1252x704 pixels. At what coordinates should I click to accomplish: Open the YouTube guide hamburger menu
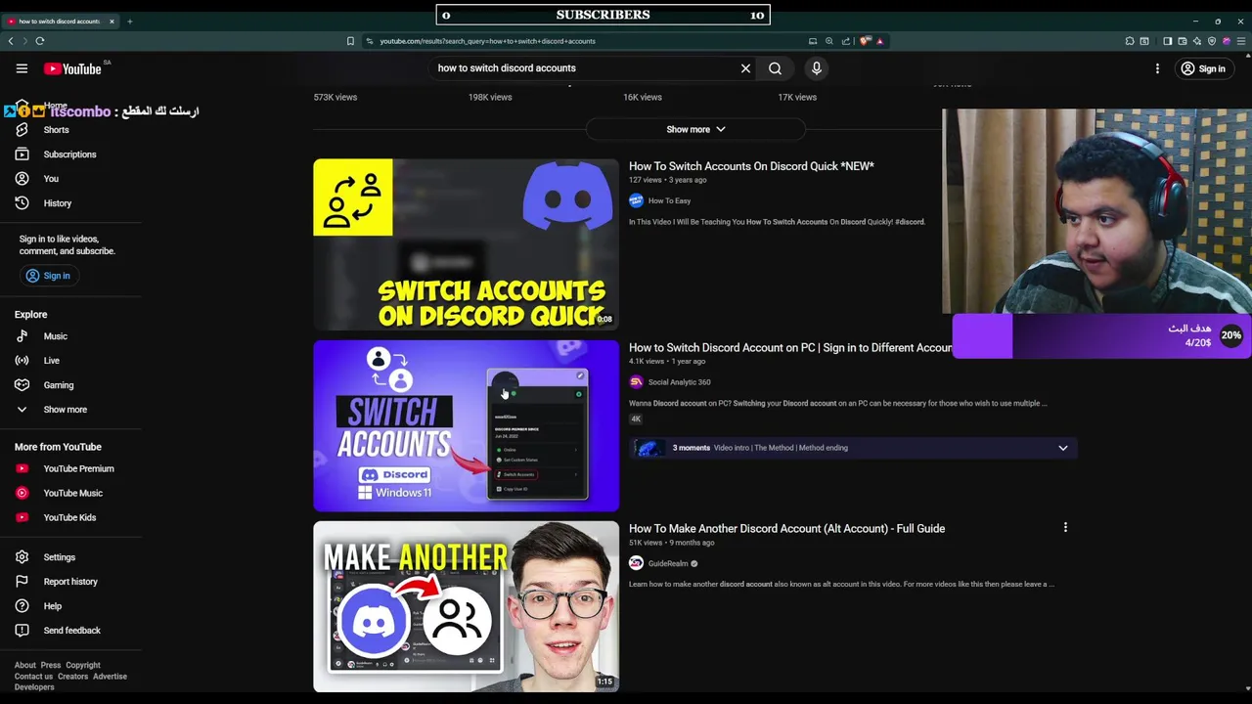22,68
